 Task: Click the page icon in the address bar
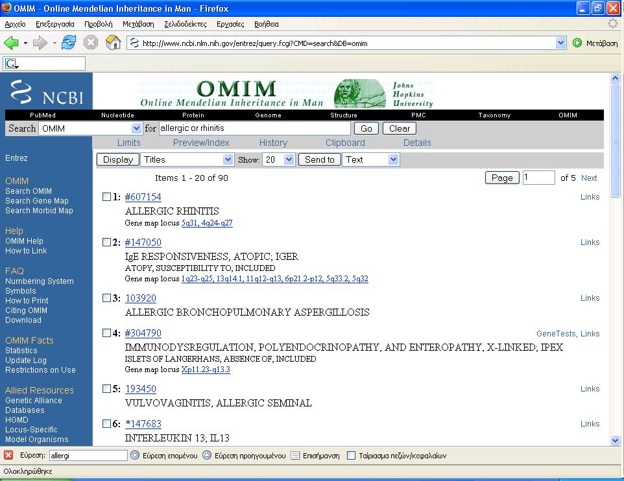pos(134,43)
